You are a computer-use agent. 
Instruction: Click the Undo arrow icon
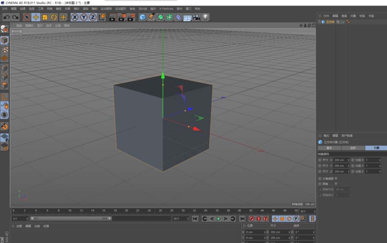tap(6, 17)
